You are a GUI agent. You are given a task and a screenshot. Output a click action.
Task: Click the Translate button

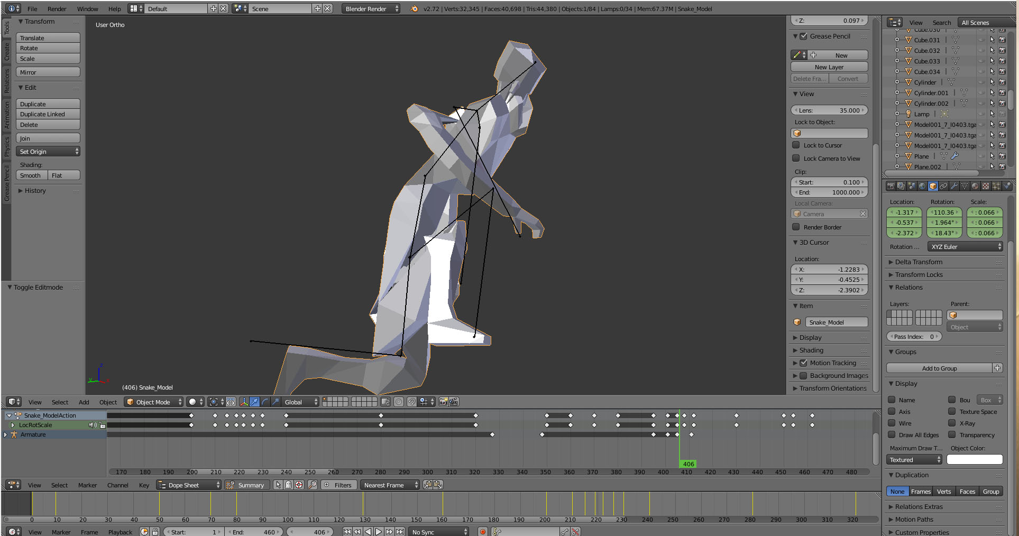[x=48, y=38]
